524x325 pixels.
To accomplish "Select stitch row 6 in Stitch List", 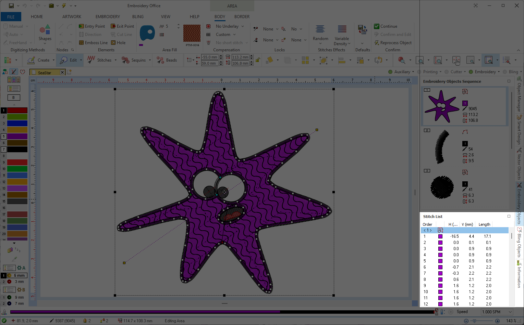I will (x=464, y=267).
